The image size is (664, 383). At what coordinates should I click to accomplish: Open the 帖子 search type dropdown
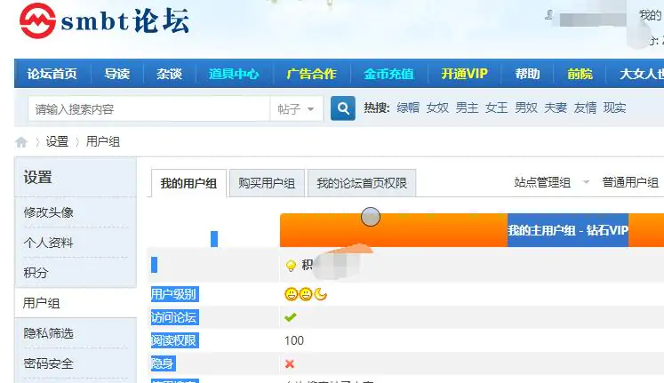click(296, 109)
